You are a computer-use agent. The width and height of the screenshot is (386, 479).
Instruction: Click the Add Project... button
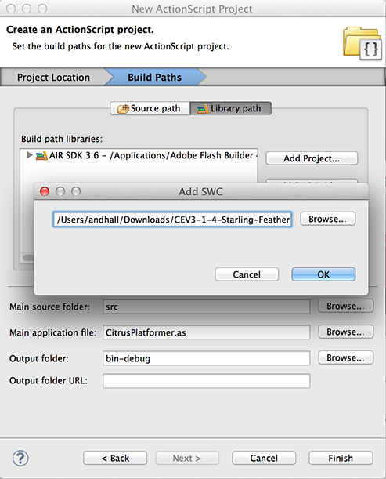click(x=312, y=158)
